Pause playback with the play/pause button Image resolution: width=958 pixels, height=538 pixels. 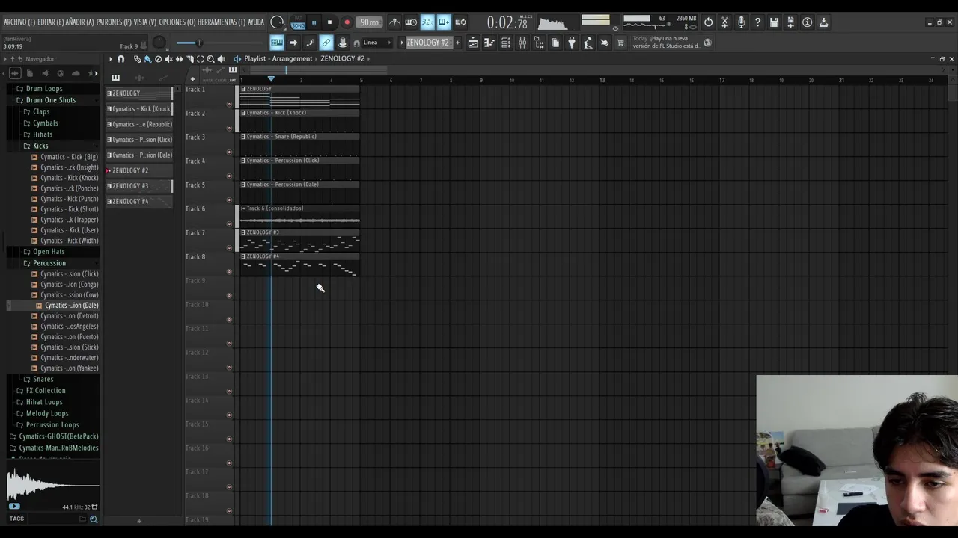314,22
